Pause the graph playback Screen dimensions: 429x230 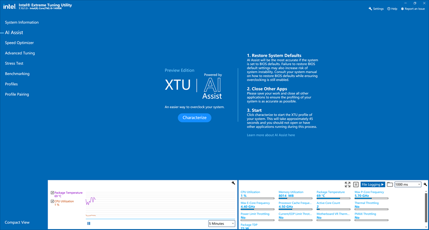point(89,223)
